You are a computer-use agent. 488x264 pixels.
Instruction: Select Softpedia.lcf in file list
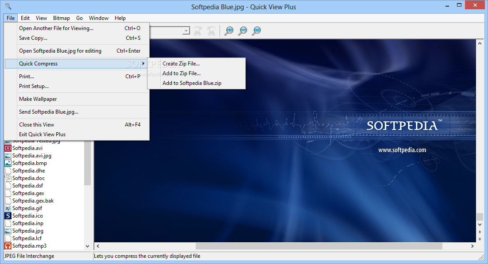pyautogui.click(x=27, y=238)
